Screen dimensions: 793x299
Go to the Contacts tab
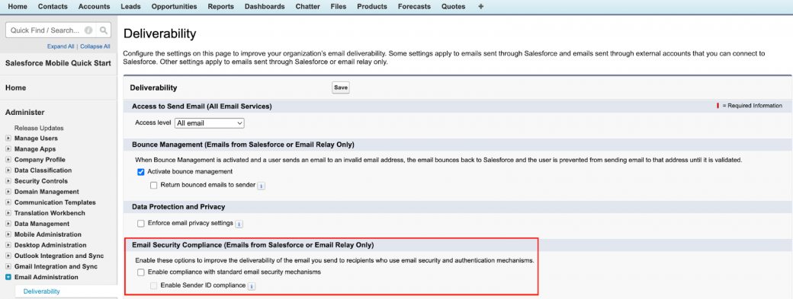[x=53, y=7]
